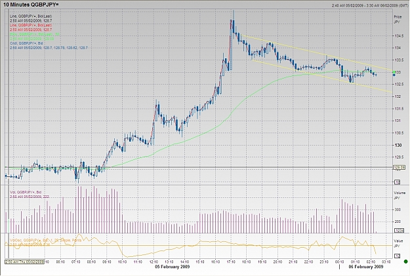The height and width of the screenshot is (276, 410).
Task: Select the red Line QGBPJPY= Bid(Last) legend
Action: (31, 28)
